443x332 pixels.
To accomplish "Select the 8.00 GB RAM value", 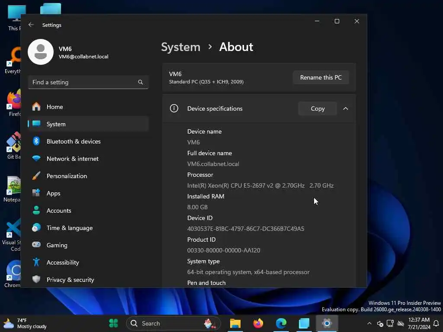I will 197,207.
